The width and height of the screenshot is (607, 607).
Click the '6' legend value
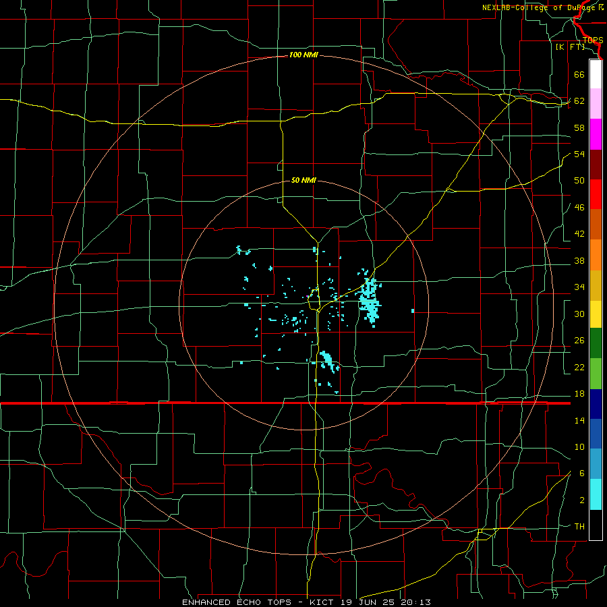pyautogui.click(x=581, y=473)
